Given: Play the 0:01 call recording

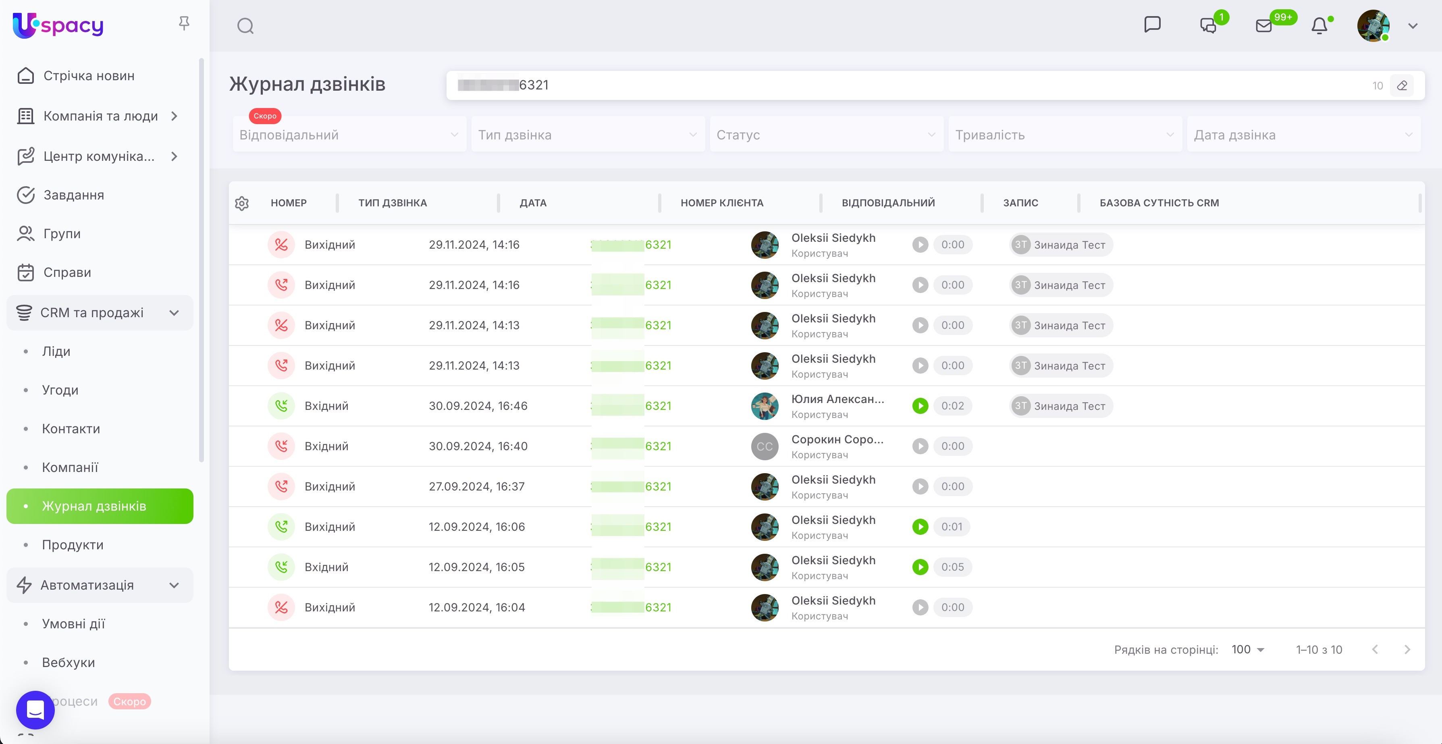Looking at the screenshot, I should pos(920,527).
